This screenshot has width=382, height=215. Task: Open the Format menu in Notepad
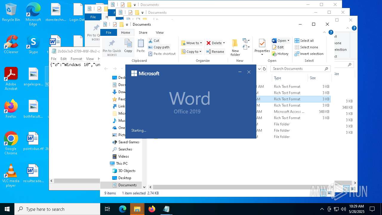[x=76, y=59]
